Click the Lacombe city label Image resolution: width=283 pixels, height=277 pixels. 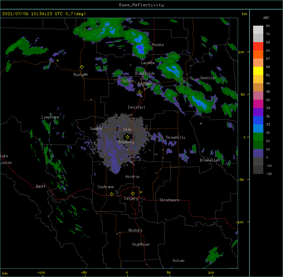(x=148, y=63)
